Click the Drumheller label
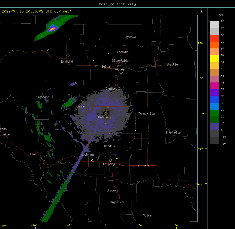 tap(174, 132)
